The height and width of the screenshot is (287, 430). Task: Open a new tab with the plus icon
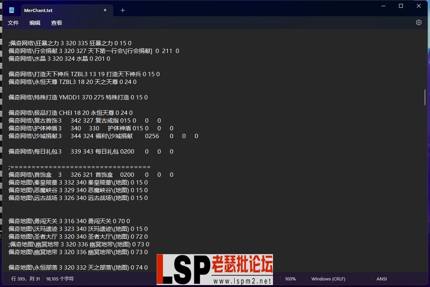(123, 10)
